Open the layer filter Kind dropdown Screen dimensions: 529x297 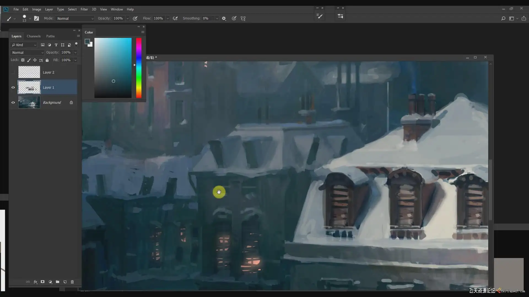[x=24, y=45]
